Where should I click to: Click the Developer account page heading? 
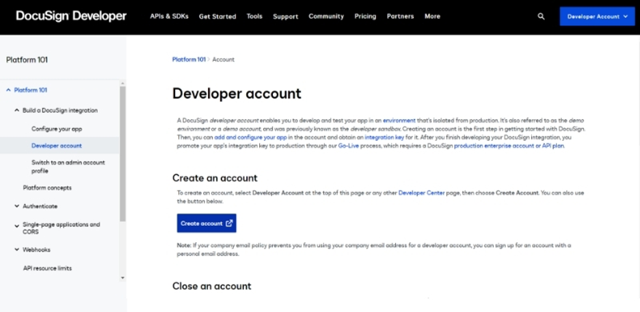tap(237, 94)
